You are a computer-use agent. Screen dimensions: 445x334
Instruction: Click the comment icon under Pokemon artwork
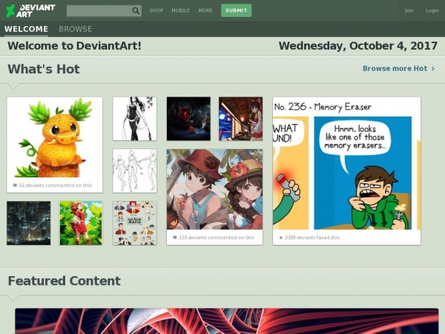[175, 238]
